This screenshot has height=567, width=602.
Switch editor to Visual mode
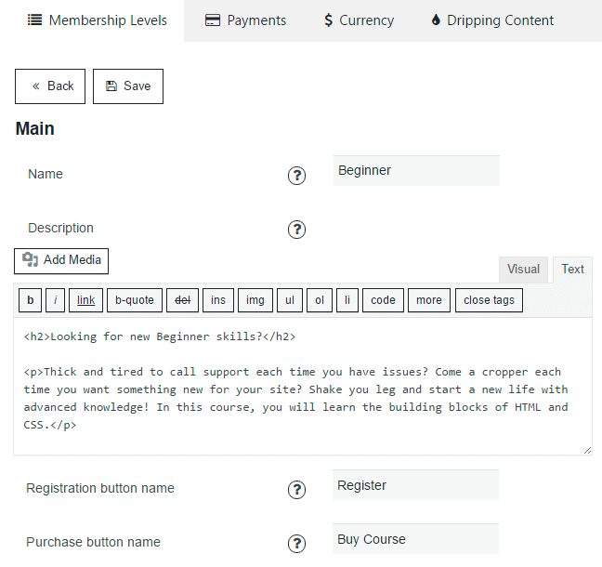coord(523,270)
